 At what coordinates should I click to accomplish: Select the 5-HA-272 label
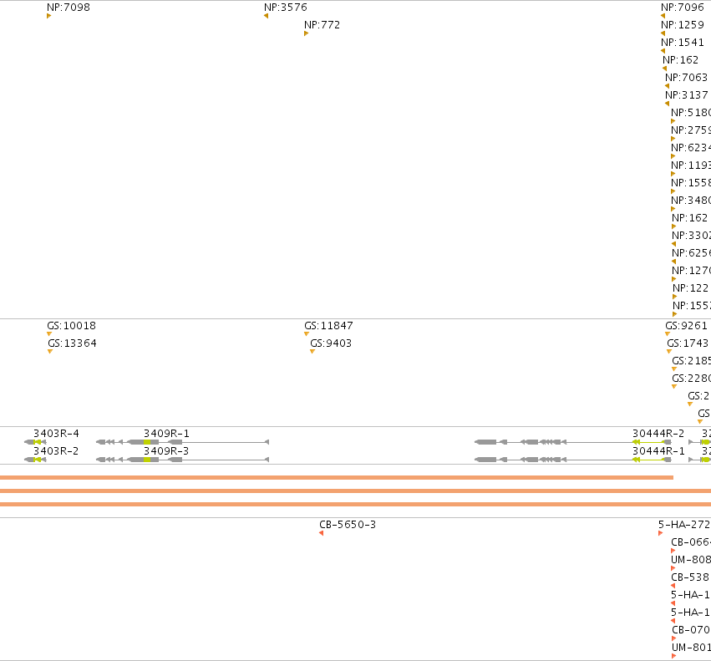tap(684, 525)
